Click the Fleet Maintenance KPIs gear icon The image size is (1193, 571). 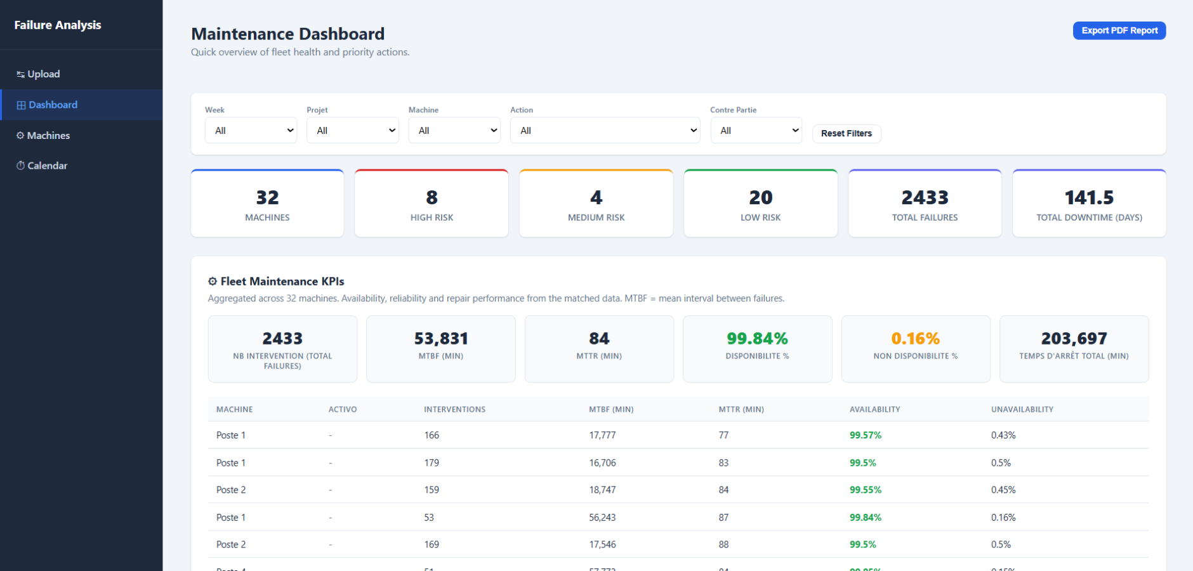coord(213,281)
